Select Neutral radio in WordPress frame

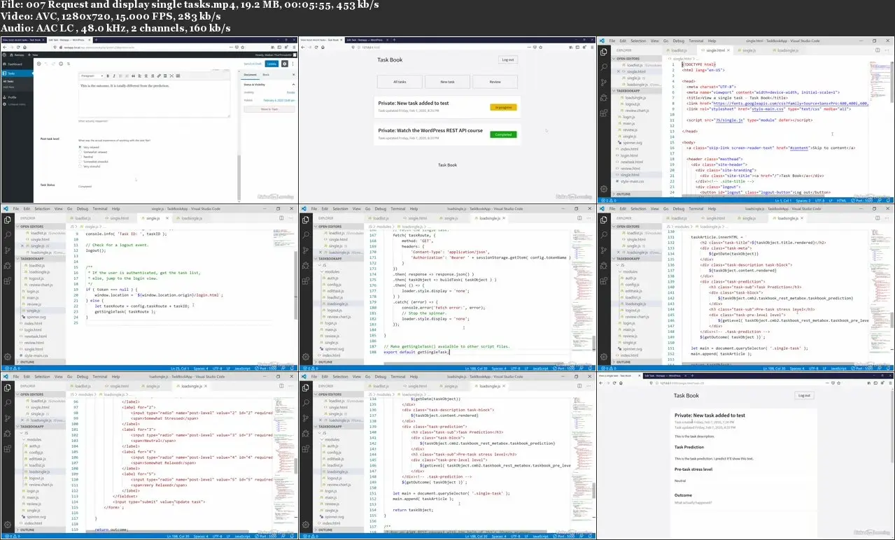click(x=80, y=157)
